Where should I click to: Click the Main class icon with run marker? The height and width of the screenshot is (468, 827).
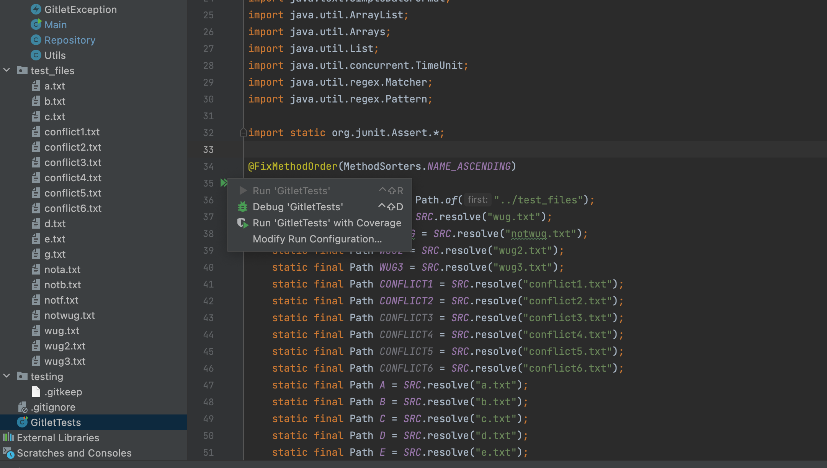(36, 24)
